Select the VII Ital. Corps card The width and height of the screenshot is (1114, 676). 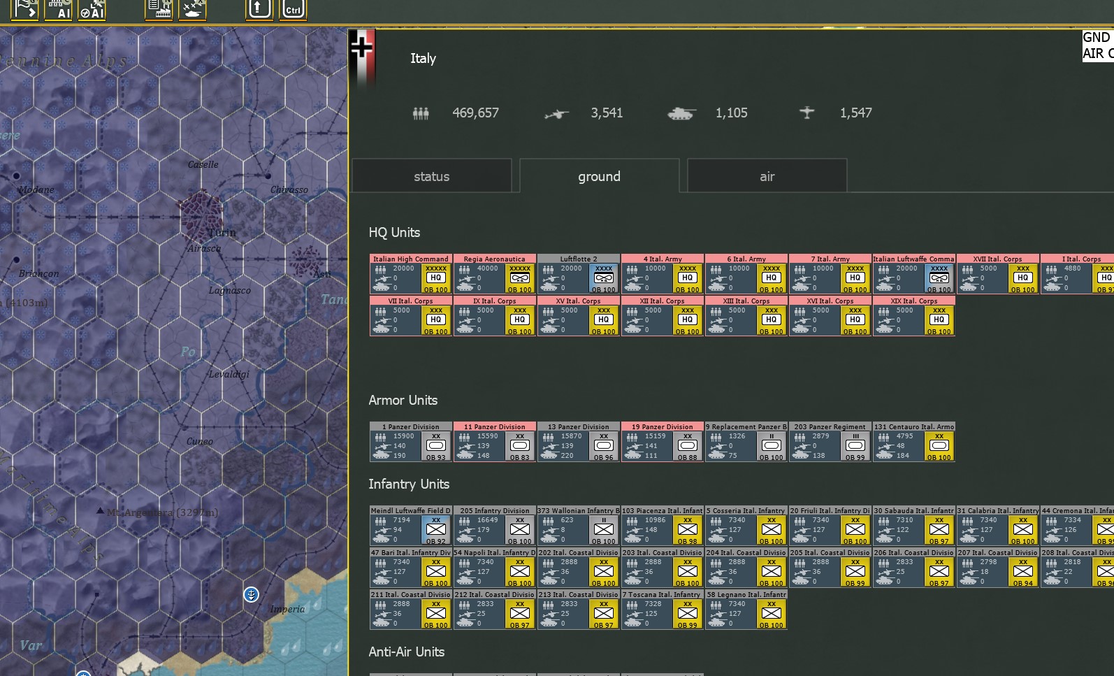pyautogui.click(x=411, y=316)
